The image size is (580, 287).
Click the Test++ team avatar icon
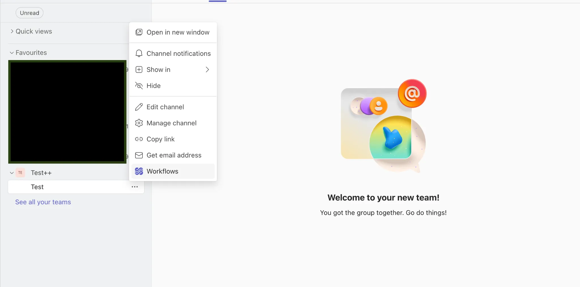pyautogui.click(x=20, y=173)
